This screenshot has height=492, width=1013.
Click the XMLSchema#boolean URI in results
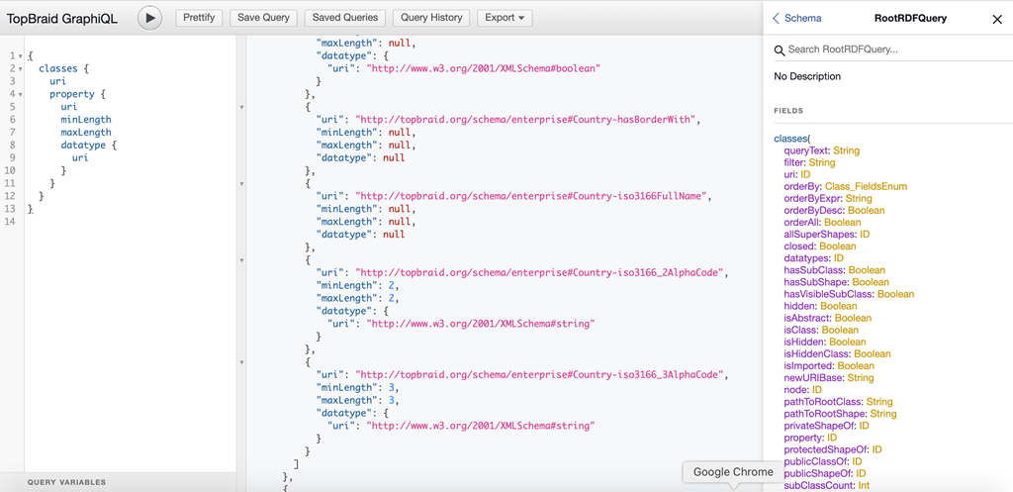tap(484, 68)
